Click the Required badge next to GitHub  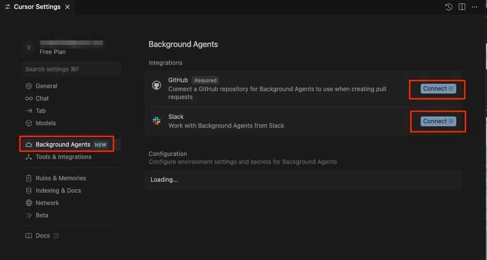(205, 80)
